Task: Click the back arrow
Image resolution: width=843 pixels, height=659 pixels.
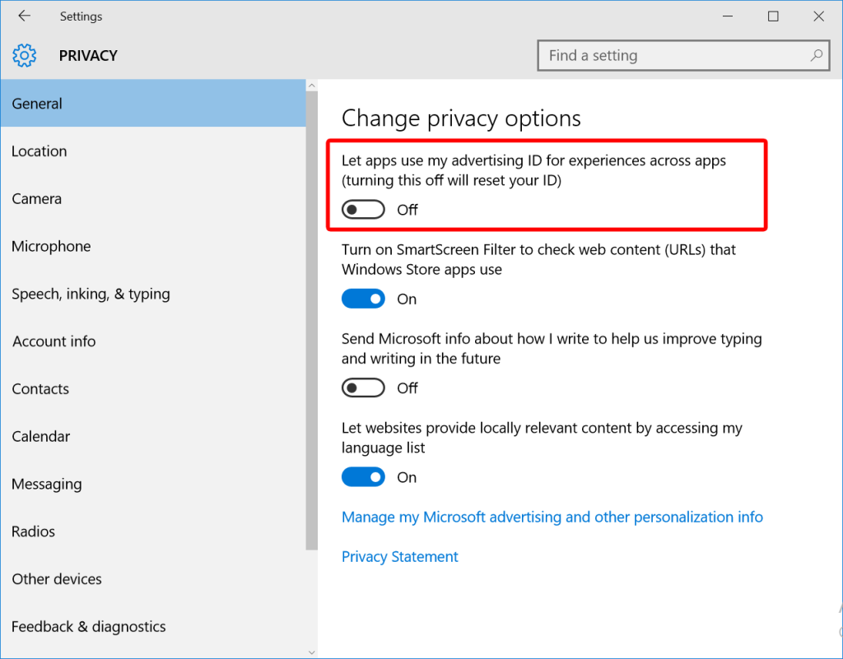Action: click(x=24, y=16)
